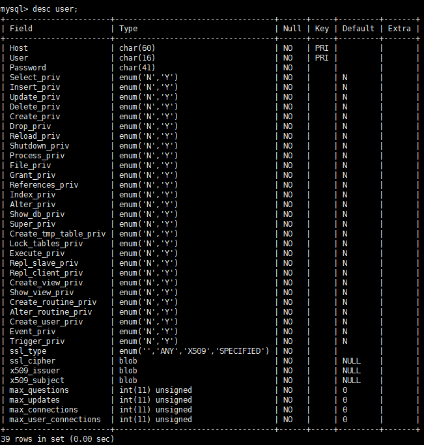Image resolution: width=424 pixels, height=445 pixels.
Task: Click the 'ssl_cipher' field
Action: coord(33,361)
